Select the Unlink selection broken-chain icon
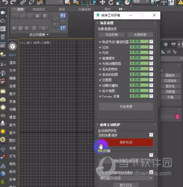The image size is (183, 187). pos(32,2)
